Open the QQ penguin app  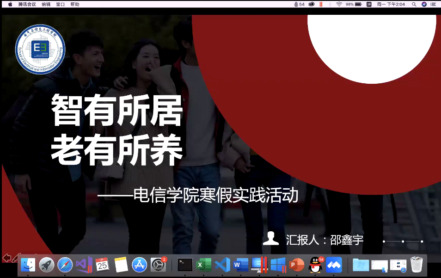click(315, 265)
